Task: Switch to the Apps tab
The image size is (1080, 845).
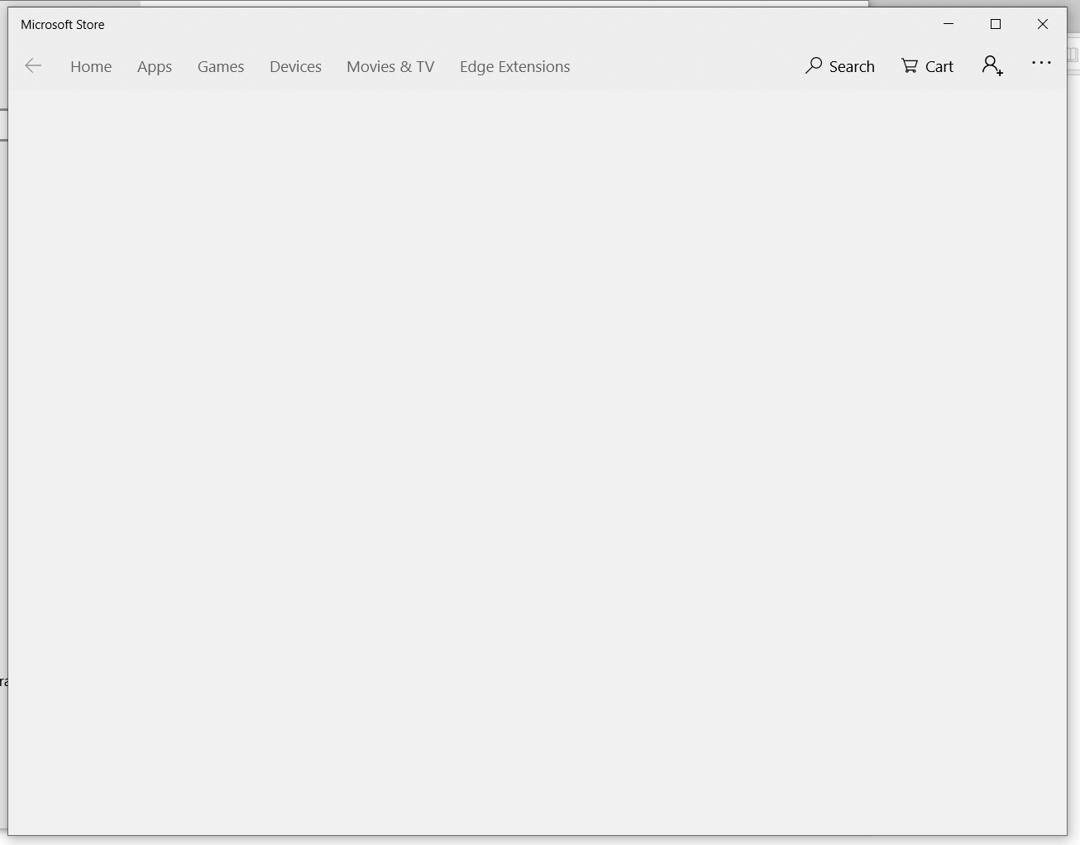Action: pyautogui.click(x=155, y=67)
